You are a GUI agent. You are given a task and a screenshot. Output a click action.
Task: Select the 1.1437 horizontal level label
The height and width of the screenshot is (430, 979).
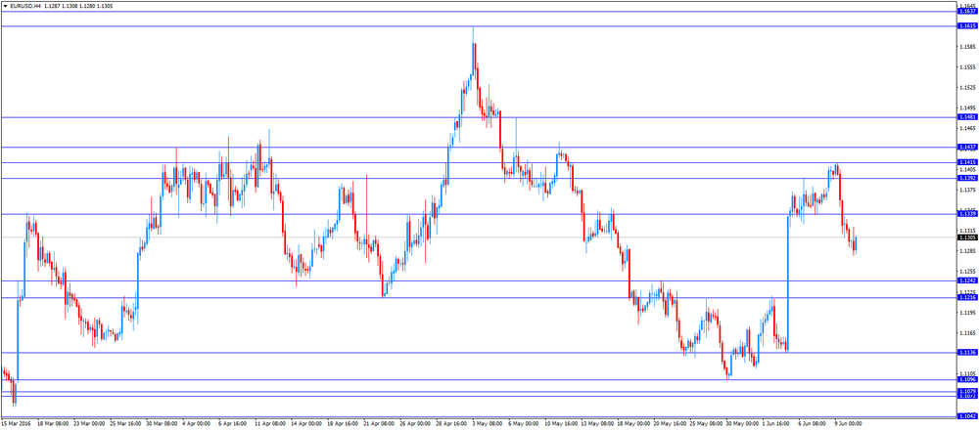coord(967,147)
